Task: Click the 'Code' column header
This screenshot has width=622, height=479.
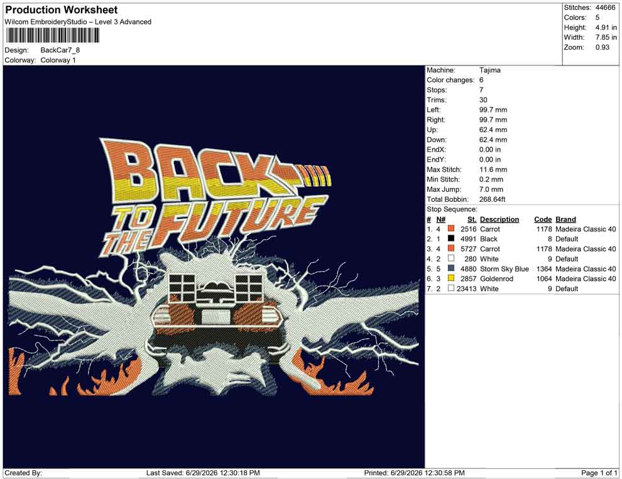Action: tap(543, 219)
